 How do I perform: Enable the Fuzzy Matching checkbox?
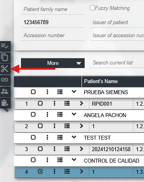92,8
